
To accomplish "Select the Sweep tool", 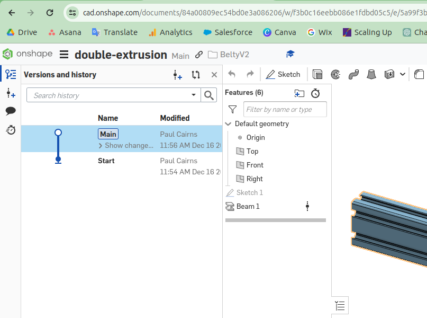I will pyautogui.click(x=353, y=74).
